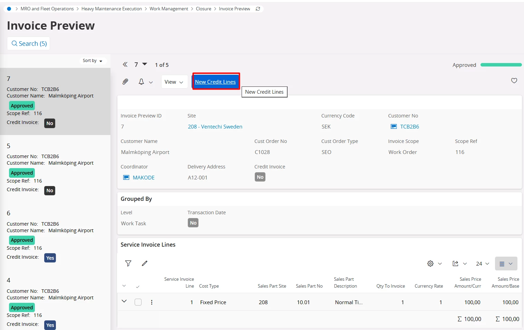Click the filter funnel icon in Service Invoice Lines
Screen dimensions: 524x330
[128, 264]
